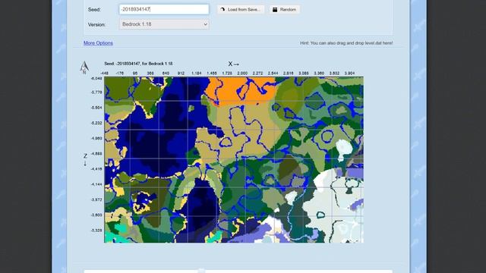The width and height of the screenshot is (486, 273).
Task: Click the dice icon on Random button
Action: [x=275, y=10]
